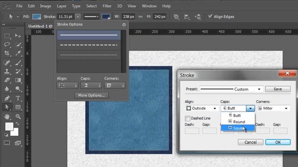
Task: Collapse the Caps Butt dropdown arrow
Action: pos(251,108)
